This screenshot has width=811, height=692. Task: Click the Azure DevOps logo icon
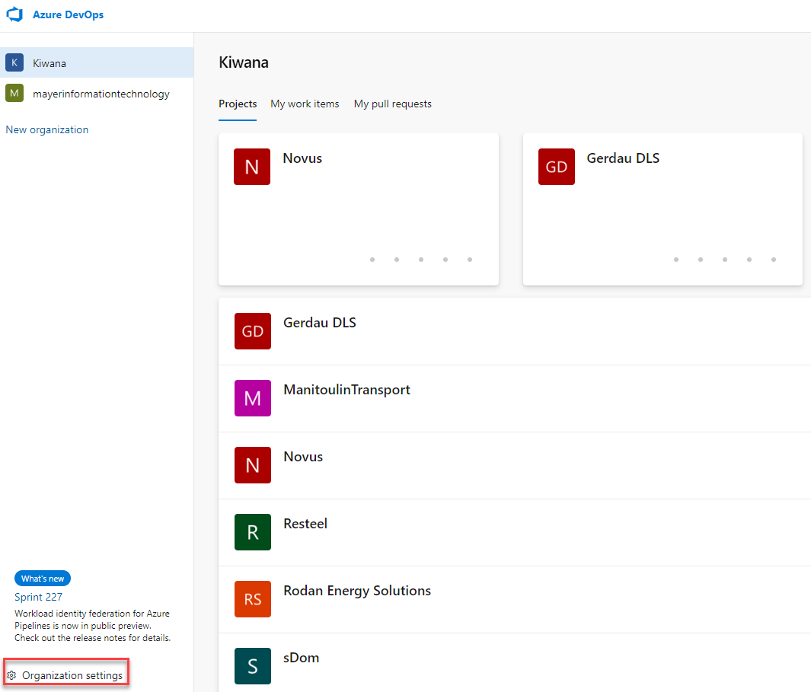[14, 15]
